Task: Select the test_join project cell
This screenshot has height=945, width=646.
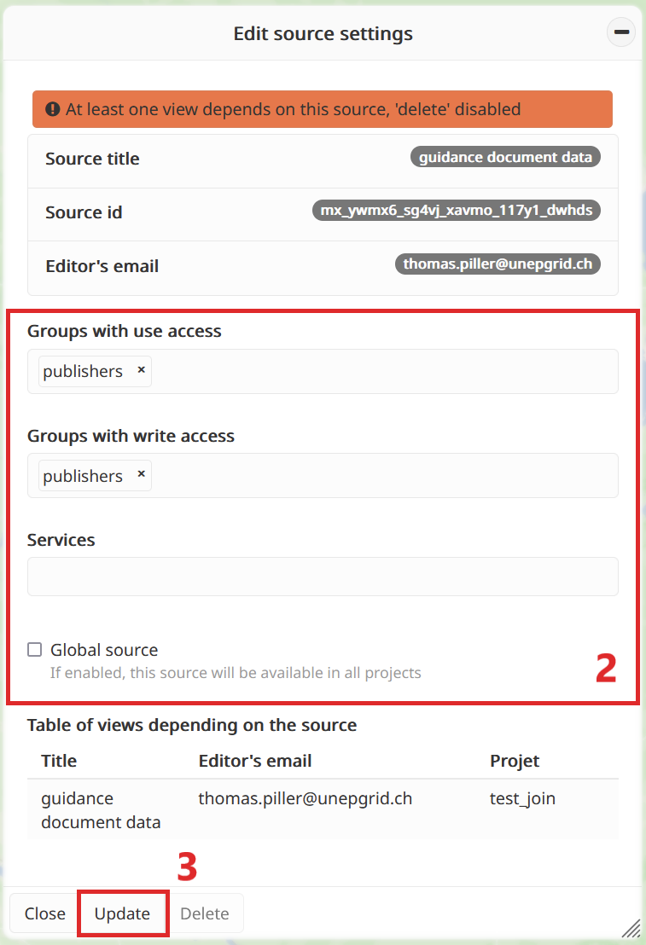Action: coord(522,799)
